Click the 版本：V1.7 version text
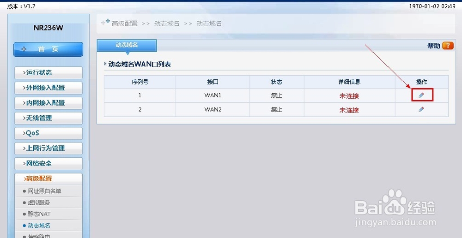462x238 pixels. point(21,6)
